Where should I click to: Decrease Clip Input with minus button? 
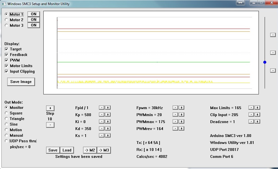pyautogui.click(x=251, y=114)
